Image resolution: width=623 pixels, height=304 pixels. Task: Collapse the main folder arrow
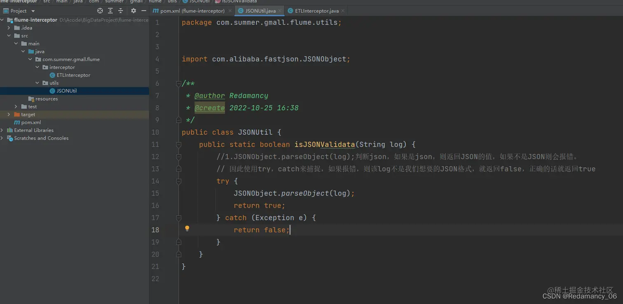[x=16, y=44]
